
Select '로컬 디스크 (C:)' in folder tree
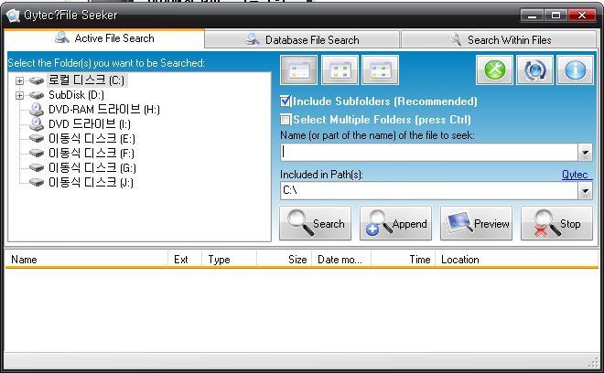[x=87, y=80]
